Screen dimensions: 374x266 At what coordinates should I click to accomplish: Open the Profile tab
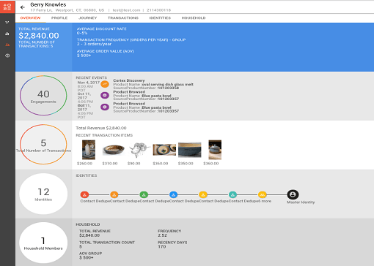point(59,18)
